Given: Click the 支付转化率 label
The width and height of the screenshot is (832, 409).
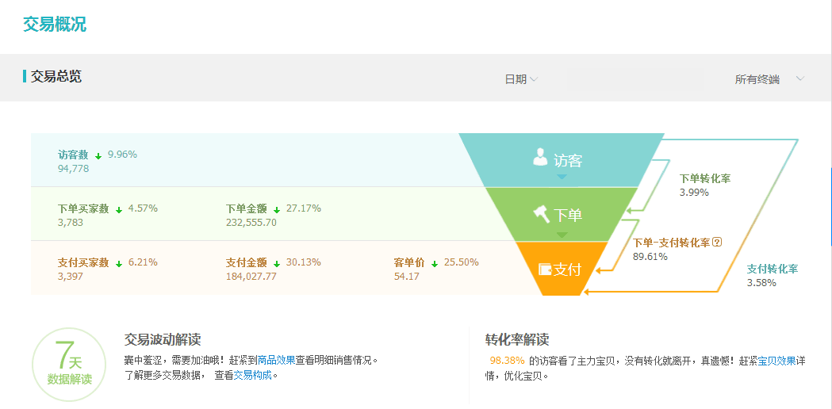Looking at the screenshot, I should [x=773, y=269].
